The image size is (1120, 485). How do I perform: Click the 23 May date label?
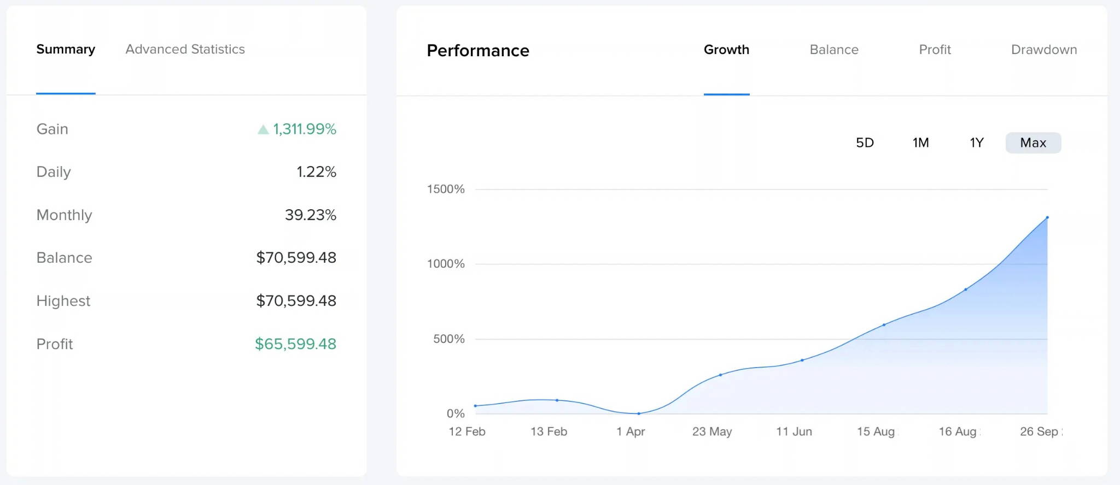click(712, 431)
